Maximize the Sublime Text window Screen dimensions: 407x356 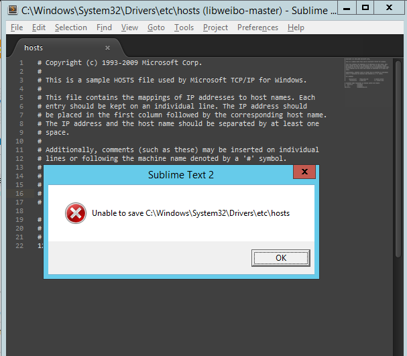365,7
